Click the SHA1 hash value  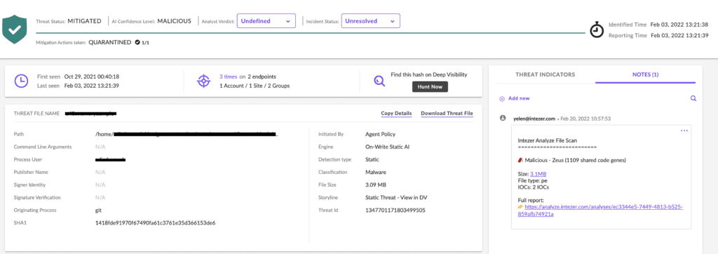[x=155, y=223]
